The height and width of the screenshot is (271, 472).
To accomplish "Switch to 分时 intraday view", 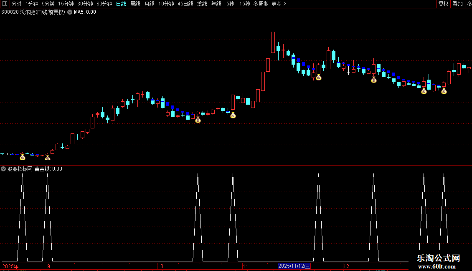I will click(x=17, y=4).
